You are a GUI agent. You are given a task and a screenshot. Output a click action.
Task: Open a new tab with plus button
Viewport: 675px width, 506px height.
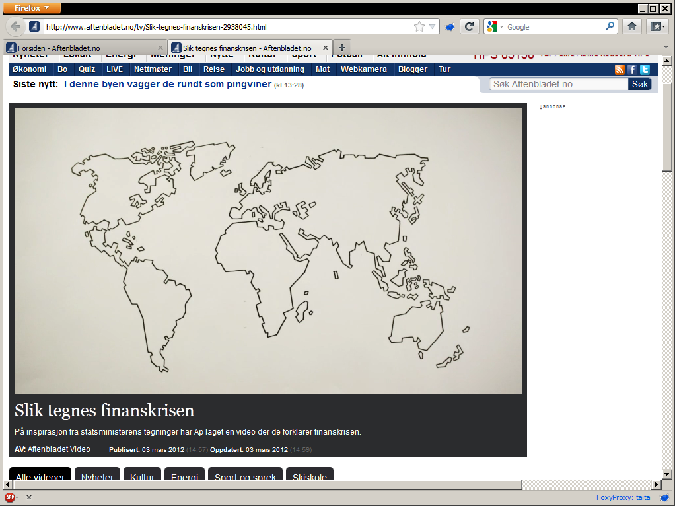[x=342, y=48]
